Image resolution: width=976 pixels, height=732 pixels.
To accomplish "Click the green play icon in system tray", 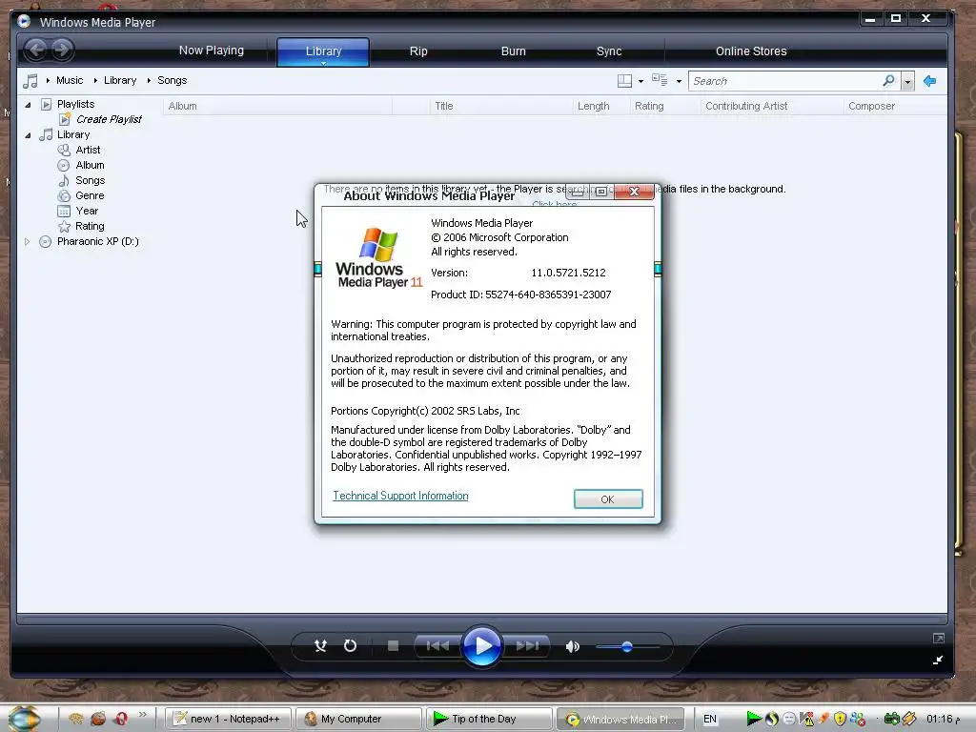I will click(754, 719).
